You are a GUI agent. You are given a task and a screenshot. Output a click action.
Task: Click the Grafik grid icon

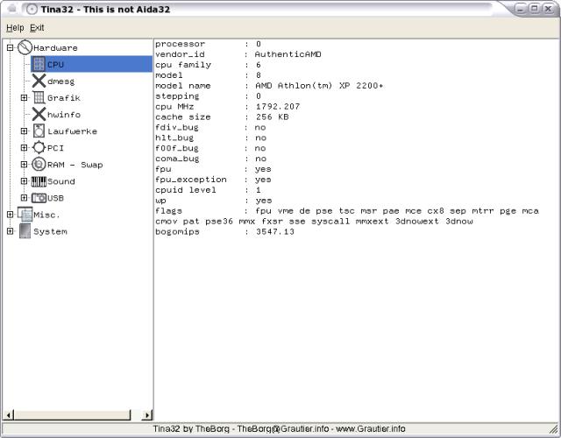point(39,97)
